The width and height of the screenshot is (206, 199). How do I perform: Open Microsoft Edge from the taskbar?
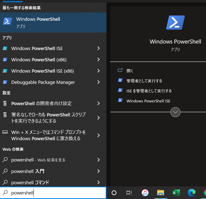tap(191, 193)
